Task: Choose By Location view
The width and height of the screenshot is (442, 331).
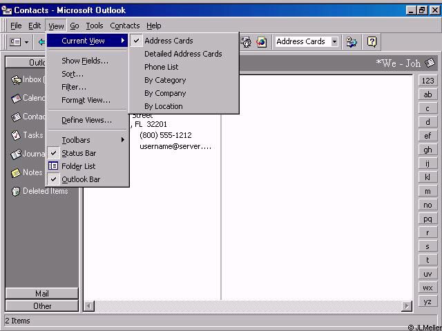Action: (184, 106)
